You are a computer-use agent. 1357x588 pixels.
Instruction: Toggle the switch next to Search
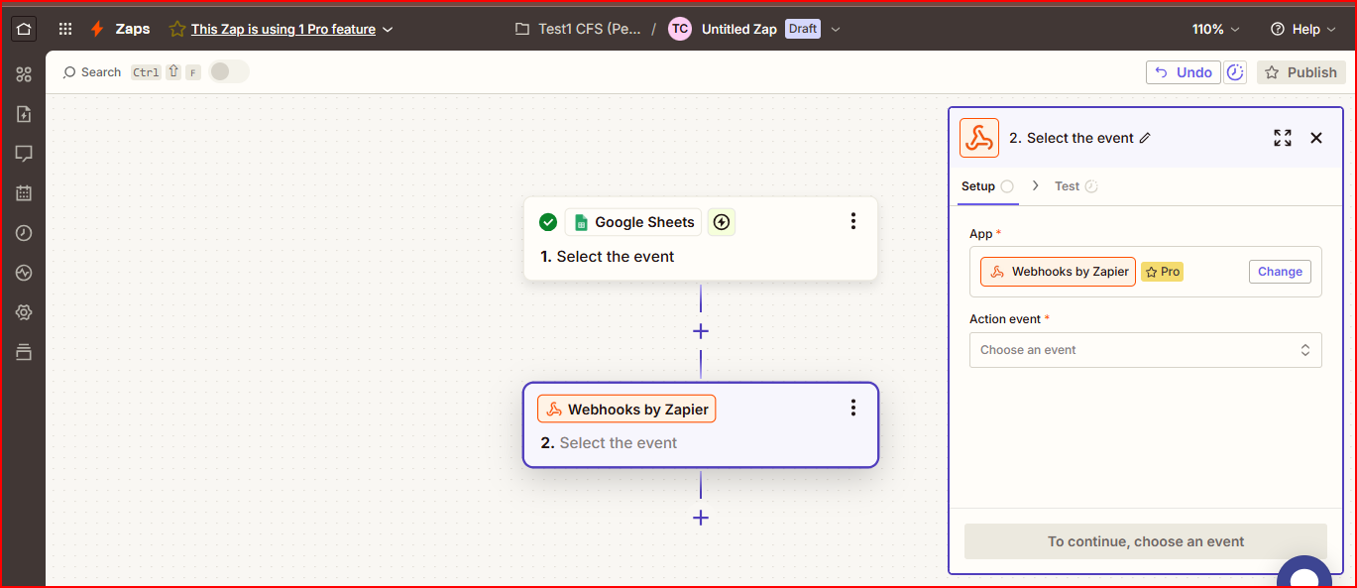coord(229,71)
